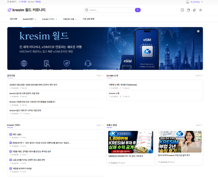Open the 가입 상담 문의 menu item
Image resolution: width=218 pixels, height=179 pixels.
pos(88,19)
